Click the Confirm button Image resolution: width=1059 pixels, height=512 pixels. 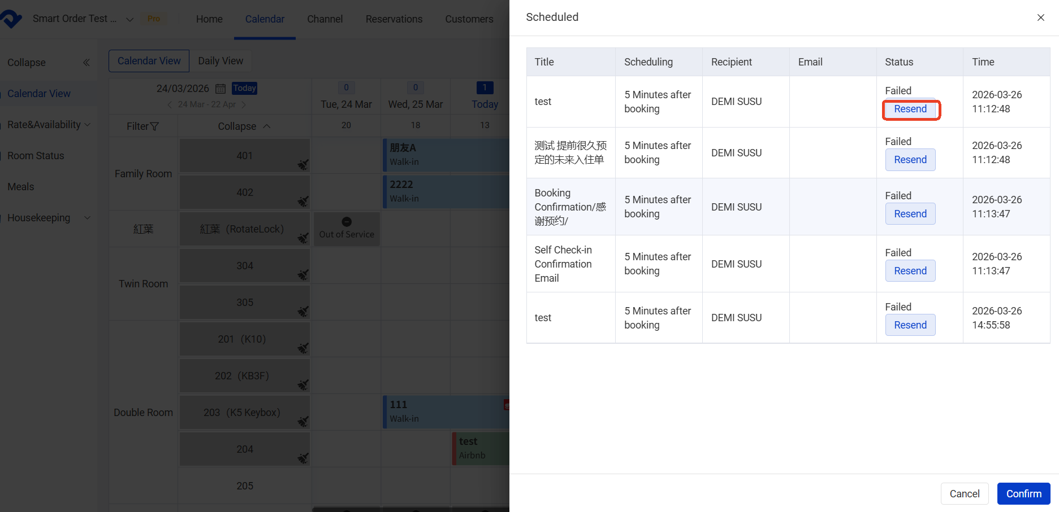click(x=1023, y=494)
